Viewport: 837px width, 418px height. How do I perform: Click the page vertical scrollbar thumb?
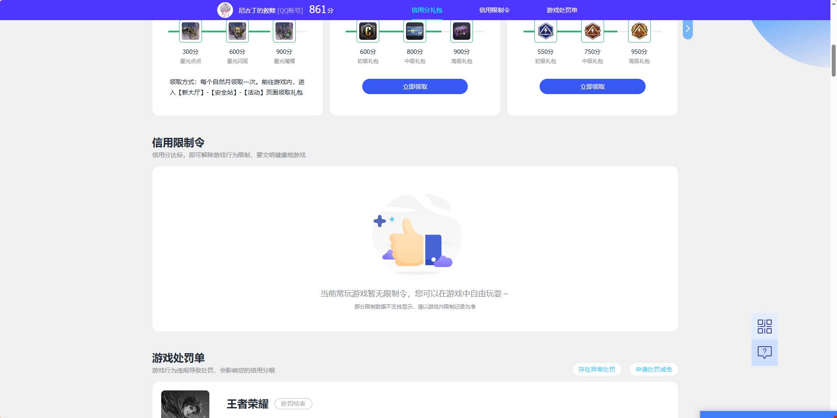click(x=833, y=60)
